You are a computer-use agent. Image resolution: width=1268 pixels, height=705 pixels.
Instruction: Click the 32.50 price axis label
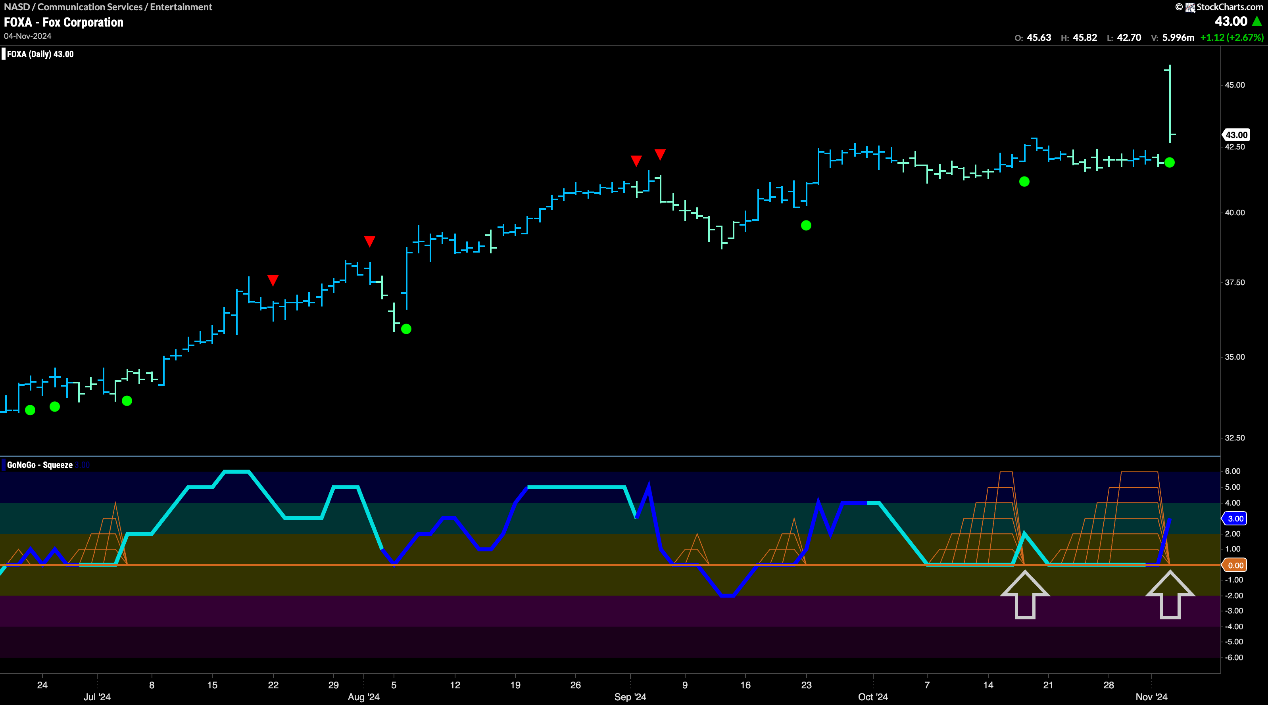point(1235,437)
